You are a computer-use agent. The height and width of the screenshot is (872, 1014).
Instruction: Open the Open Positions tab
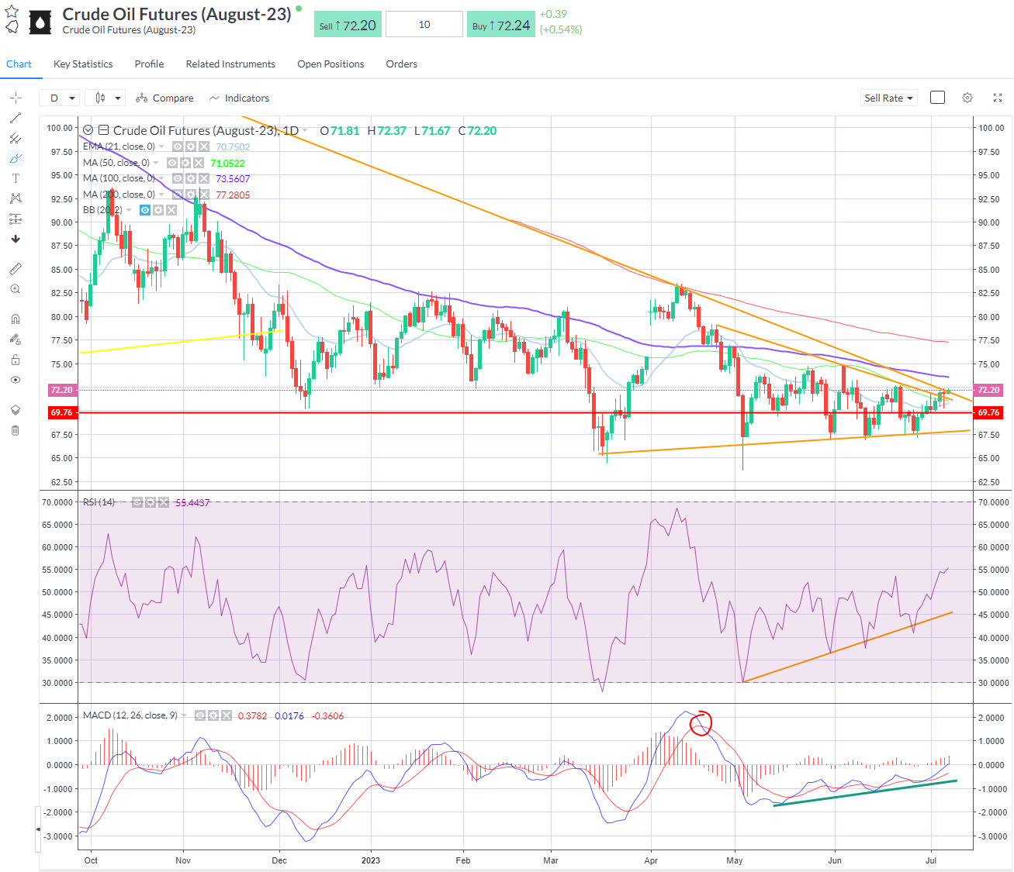point(331,64)
